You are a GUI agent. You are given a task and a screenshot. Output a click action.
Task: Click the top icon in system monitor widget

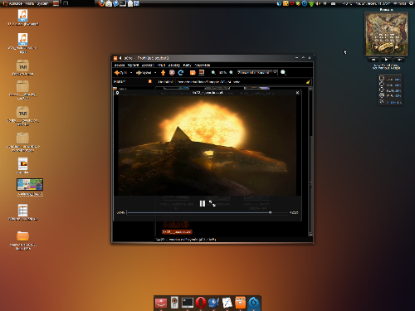coord(382,78)
